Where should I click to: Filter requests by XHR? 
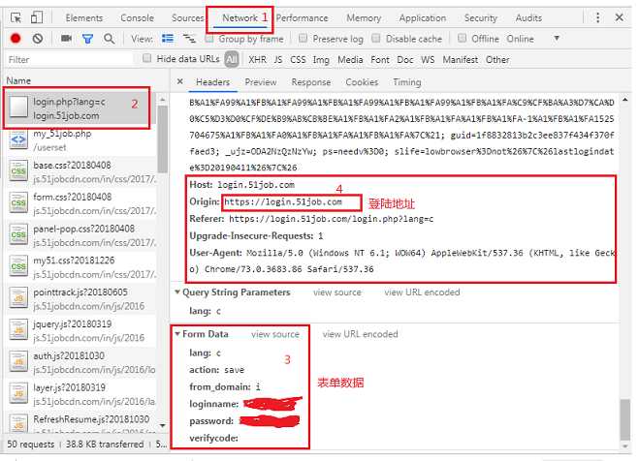pyautogui.click(x=258, y=60)
